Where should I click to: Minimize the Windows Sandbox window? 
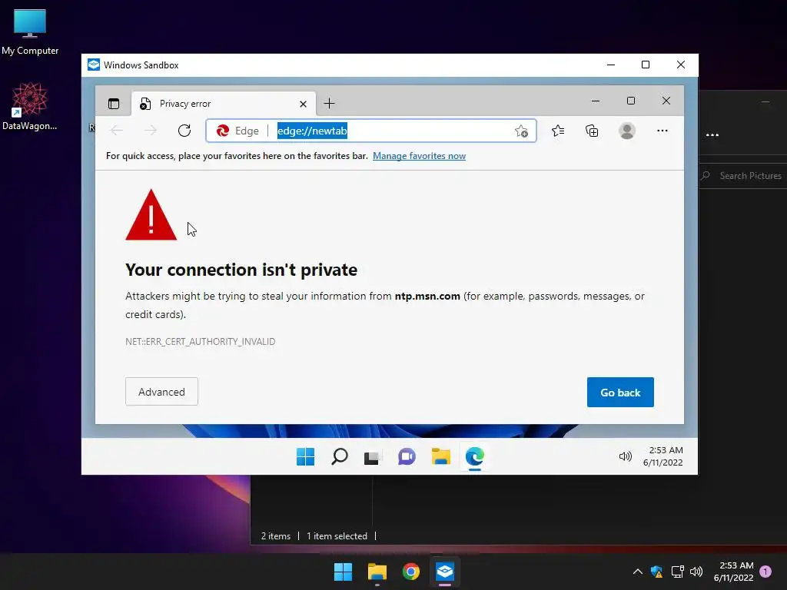[x=611, y=65]
